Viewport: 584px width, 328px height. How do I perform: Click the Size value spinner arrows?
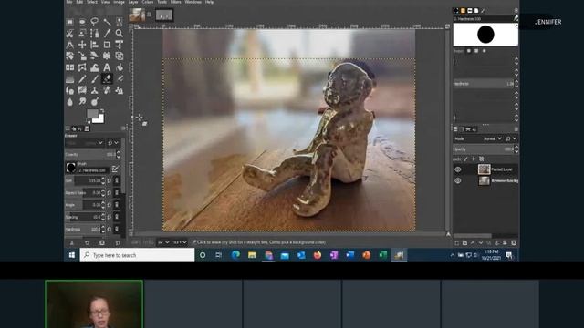point(103,180)
